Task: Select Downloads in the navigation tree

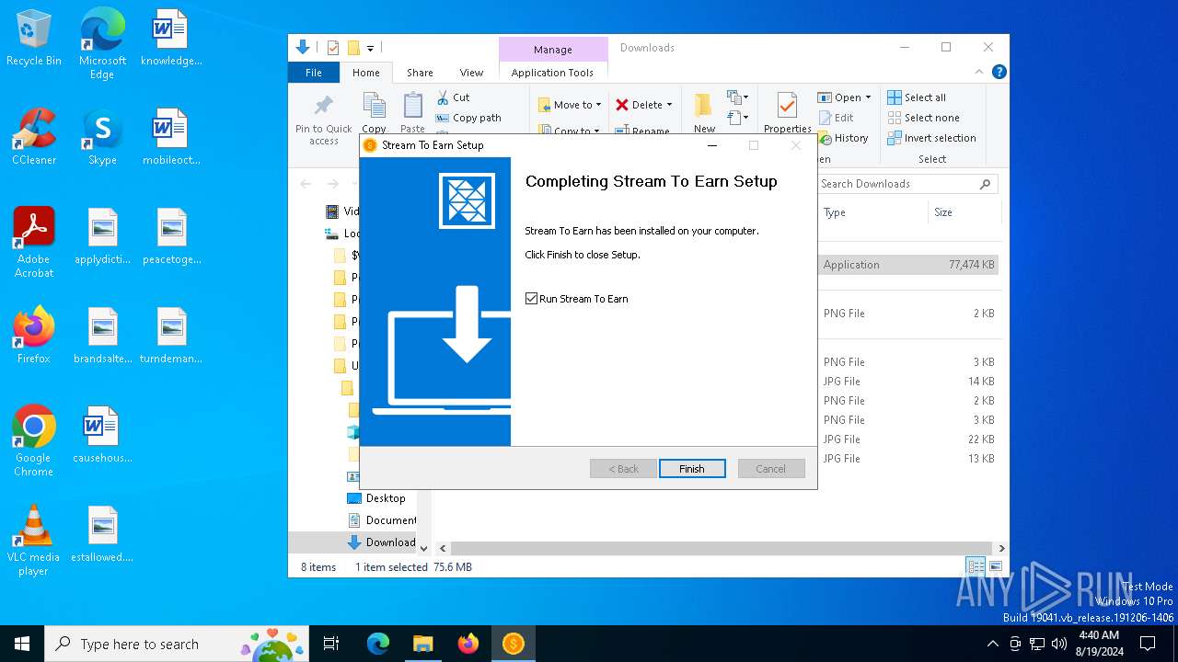Action: pyautogui.click(x=382, y=542)
